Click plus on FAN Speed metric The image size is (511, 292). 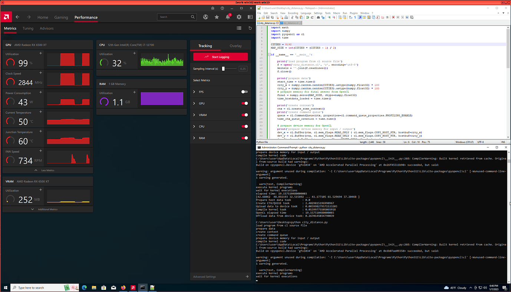(x=41, y=150)
